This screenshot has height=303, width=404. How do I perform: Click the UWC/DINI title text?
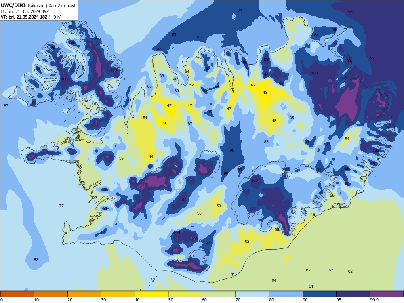point(13,5)
